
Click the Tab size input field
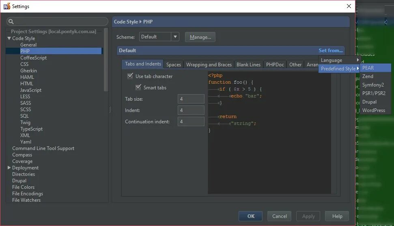(191, 99)
